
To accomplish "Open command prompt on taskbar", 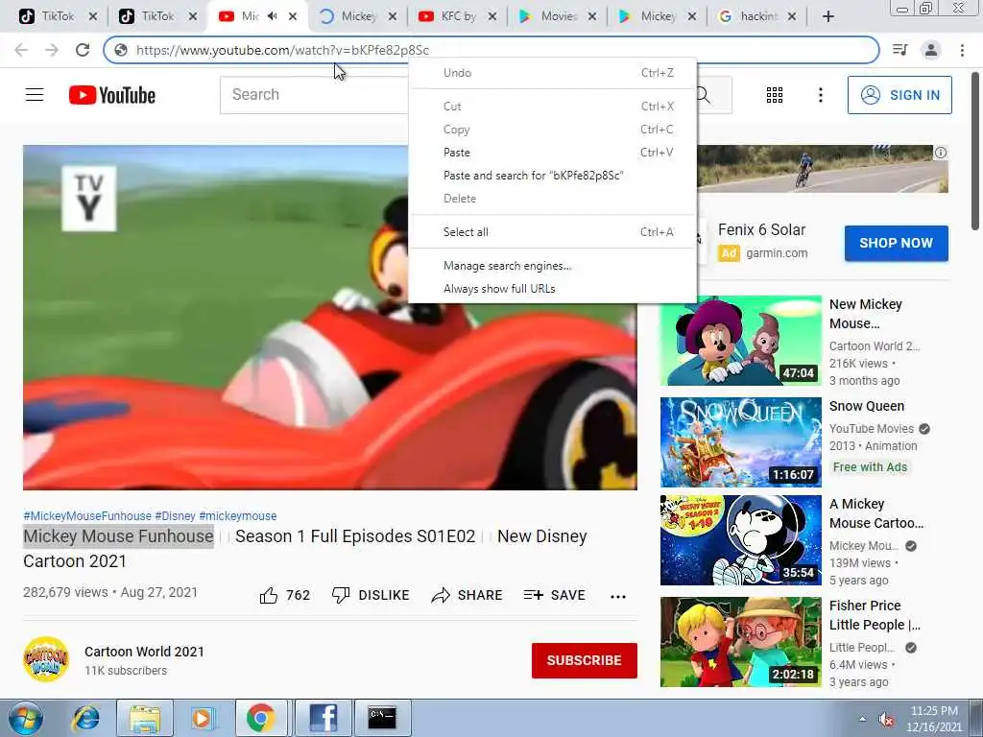I will point(382,718).
